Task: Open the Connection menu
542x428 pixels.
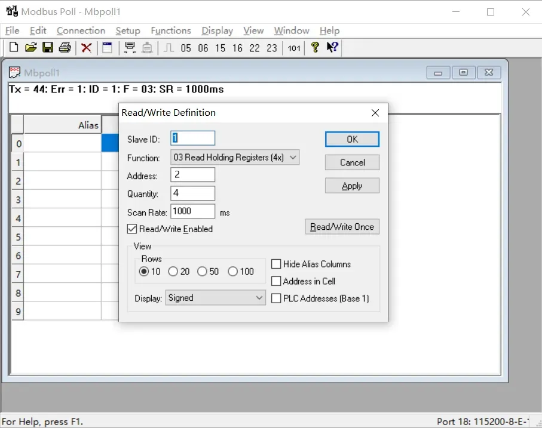Action: (x=81, y=30)
